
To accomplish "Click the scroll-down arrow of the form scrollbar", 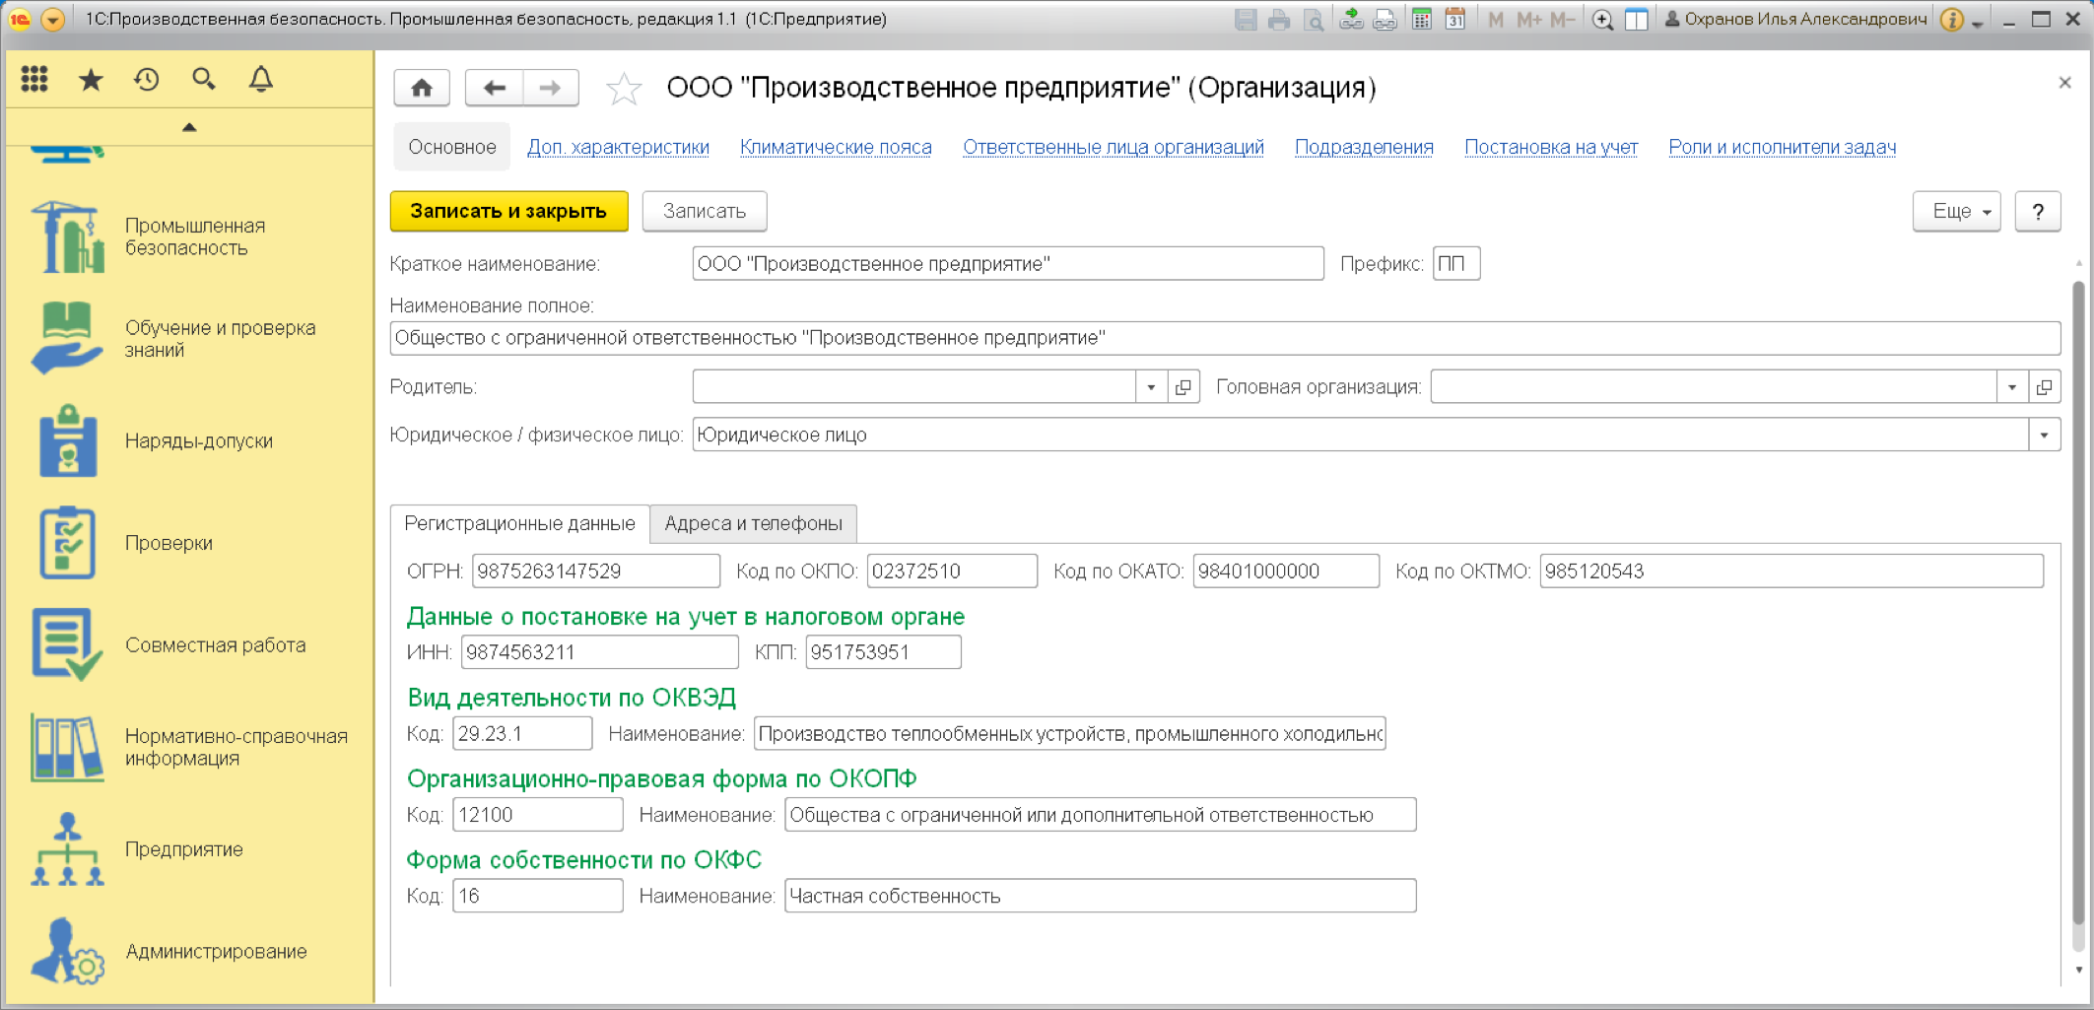I will click(2078, 970).
